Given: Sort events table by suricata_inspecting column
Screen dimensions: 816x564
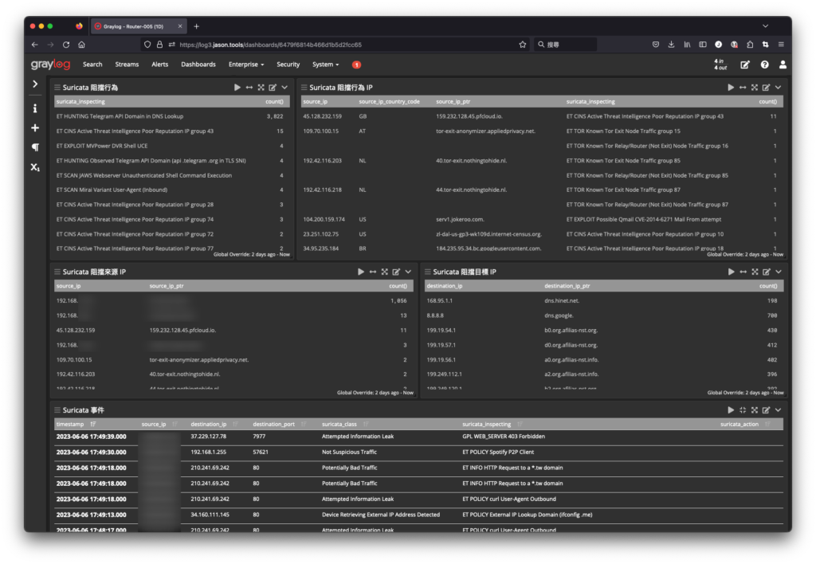Looking at the screenshot, I should 520,424.
